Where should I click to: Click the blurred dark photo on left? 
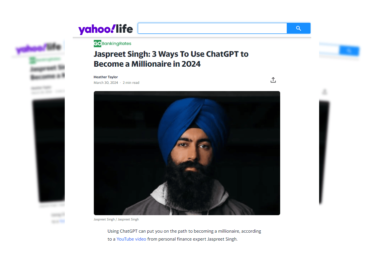point(49,150)
